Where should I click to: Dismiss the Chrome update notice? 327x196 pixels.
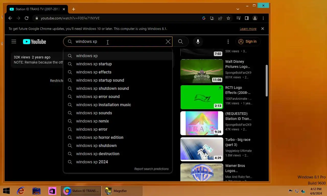pyautogui.click(x=263, y=29)
